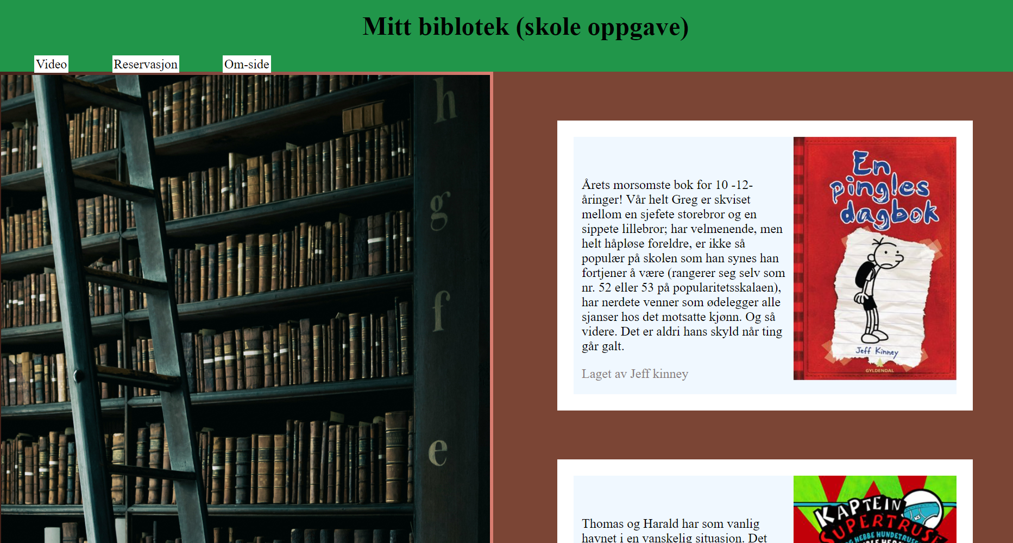Click the page title 'Mitt biblotek (skole oppgave)'
The width and height of the screenshot is (1013, 543).
coord(525,26)
